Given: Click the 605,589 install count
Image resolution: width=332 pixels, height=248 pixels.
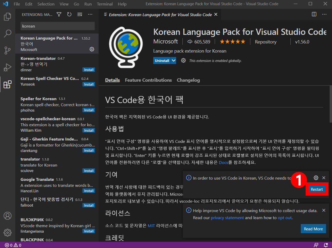Looking at the screenshot, I should click(x=199, y=42).
